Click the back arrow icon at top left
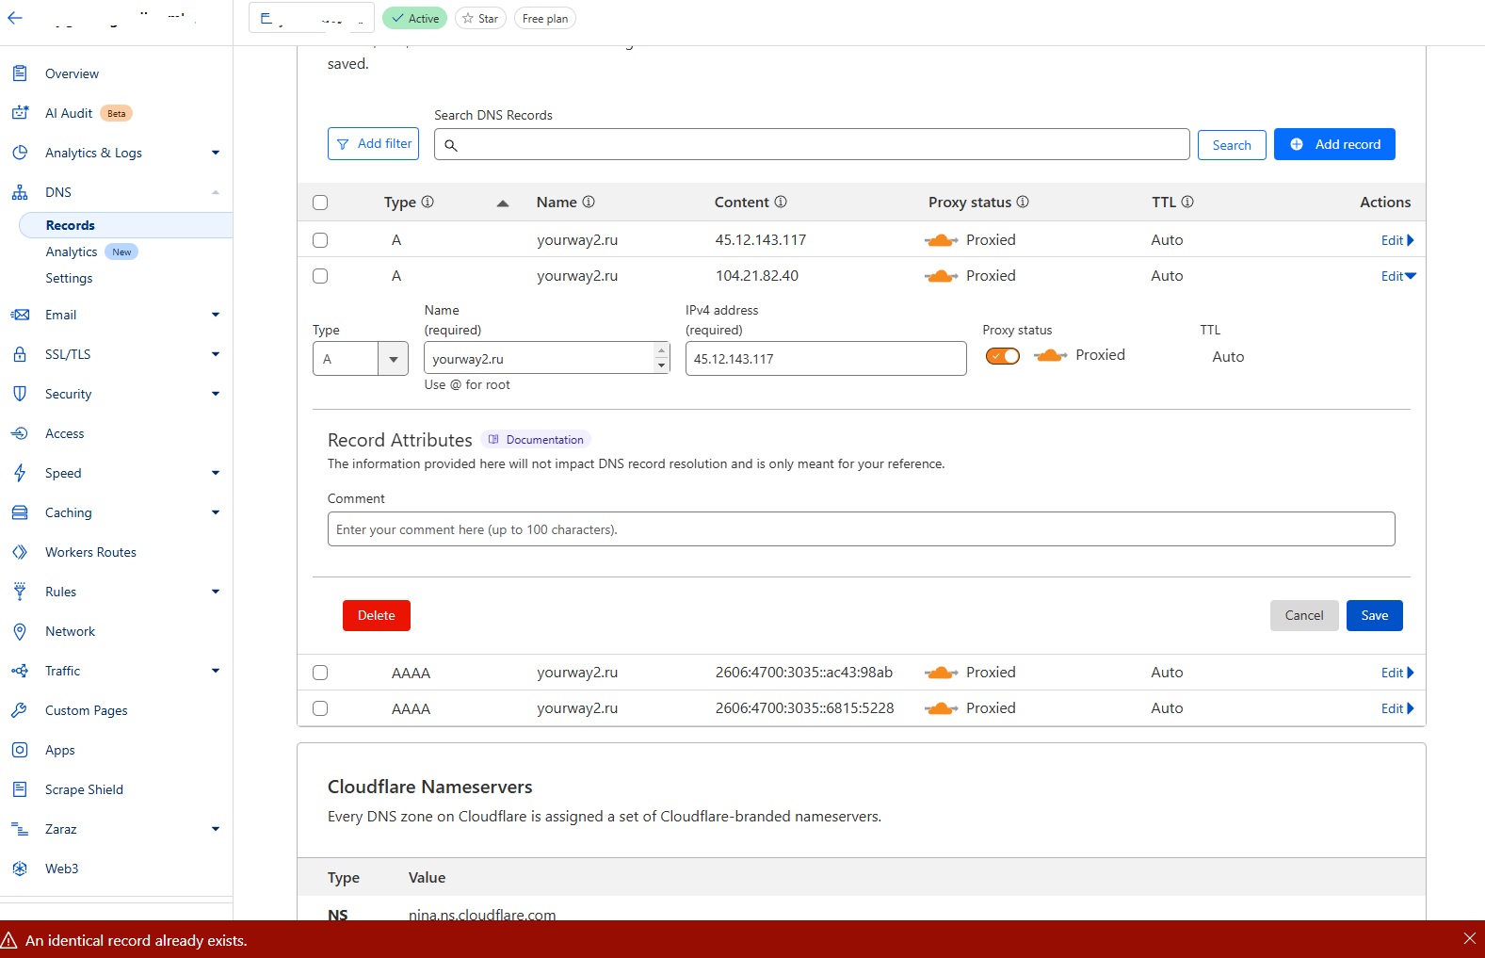The image size is (1485, 958). coord(15,18)
